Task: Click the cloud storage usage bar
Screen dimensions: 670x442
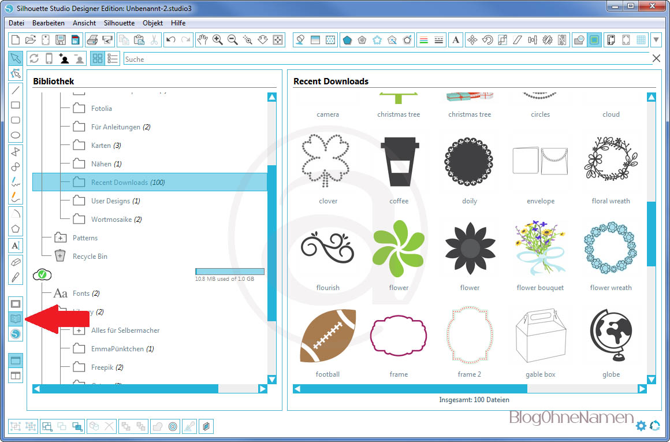Action: 229,272
